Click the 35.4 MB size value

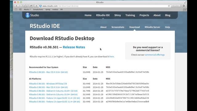point(86,84)
